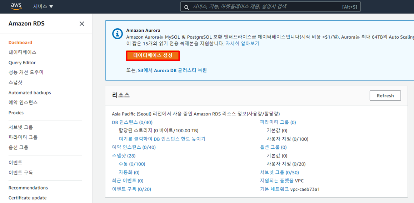Click 사용자 지정 (0/100) under 파라미터 그룹
Screen dimensions: 414x203
click(288, 139)
